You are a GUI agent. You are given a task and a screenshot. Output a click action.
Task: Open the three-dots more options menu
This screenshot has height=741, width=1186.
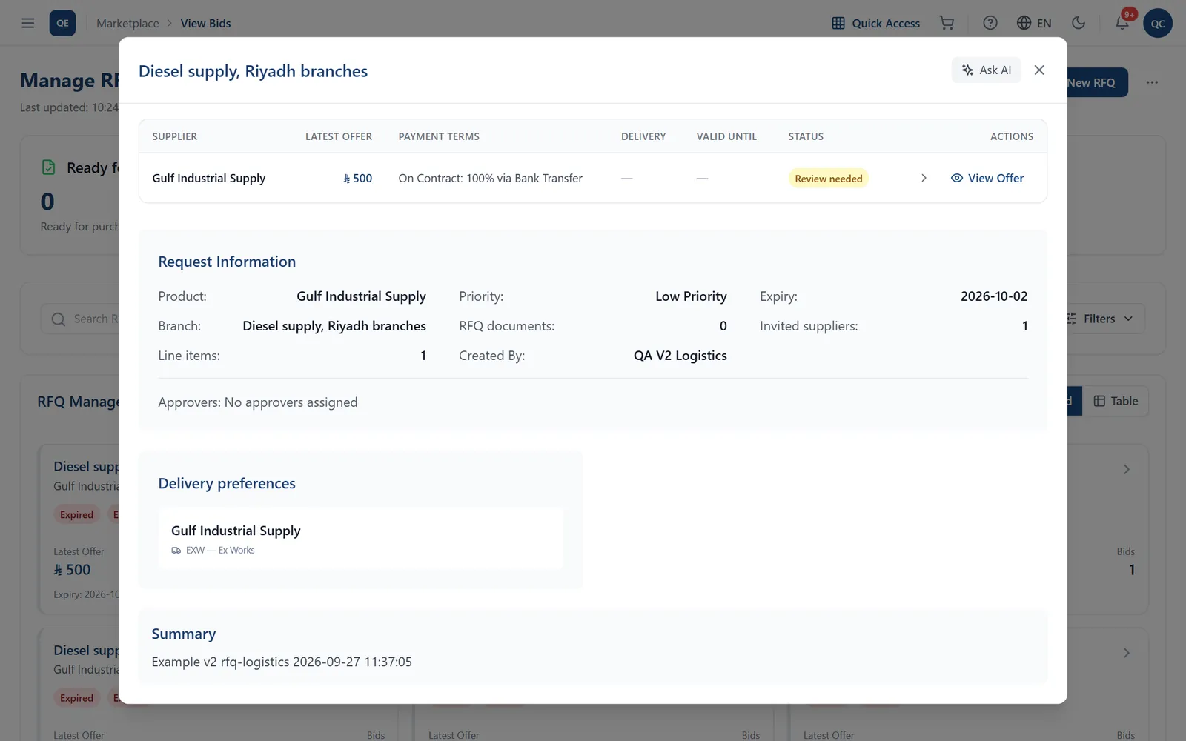[x=1152, y=82]
